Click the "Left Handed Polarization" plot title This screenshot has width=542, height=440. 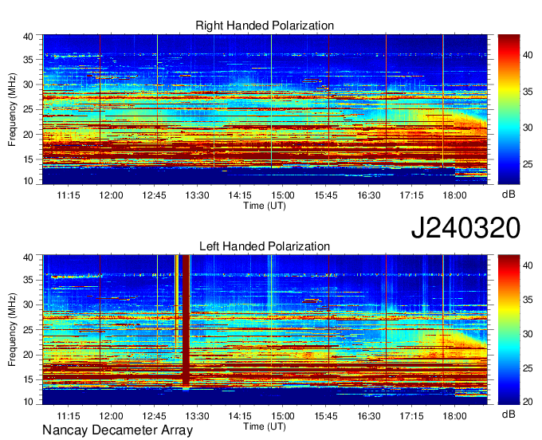[265, 246]
